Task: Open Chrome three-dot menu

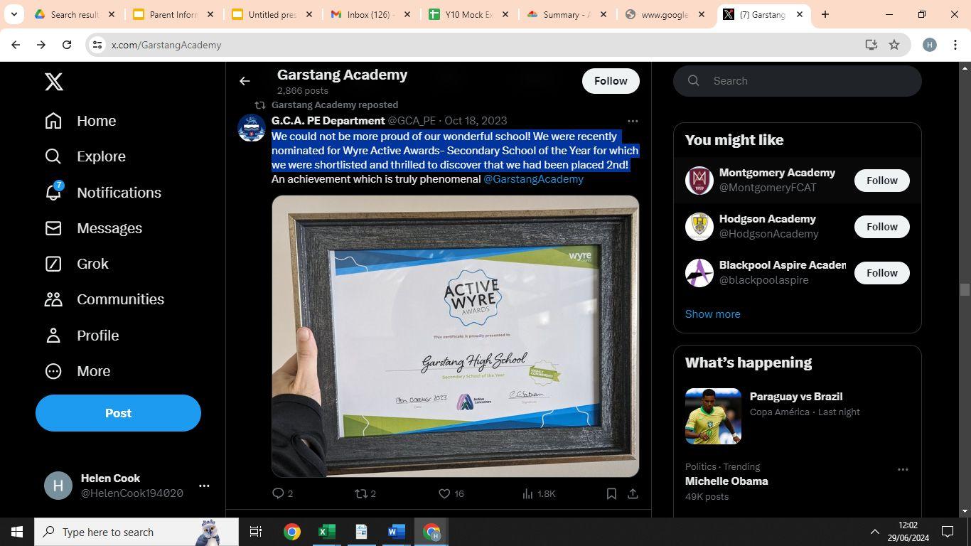Action: (x=955, y=45)
